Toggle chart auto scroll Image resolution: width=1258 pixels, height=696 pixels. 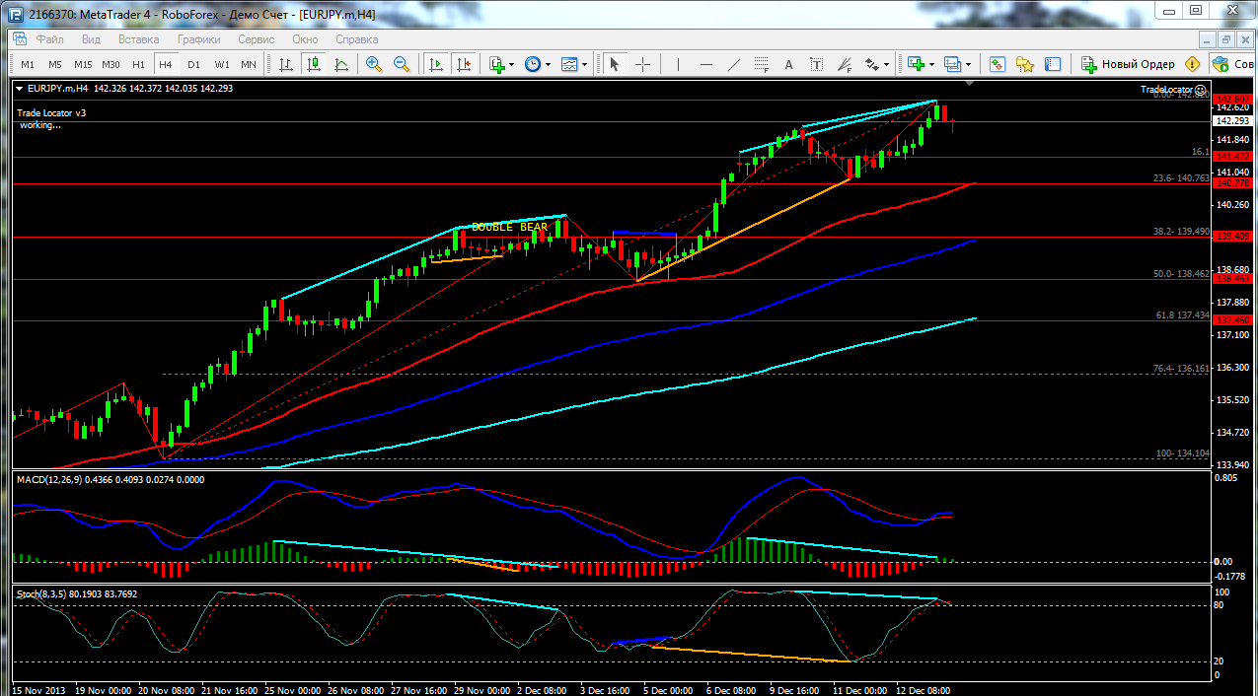pyautogui.click(x=436, y=64)
